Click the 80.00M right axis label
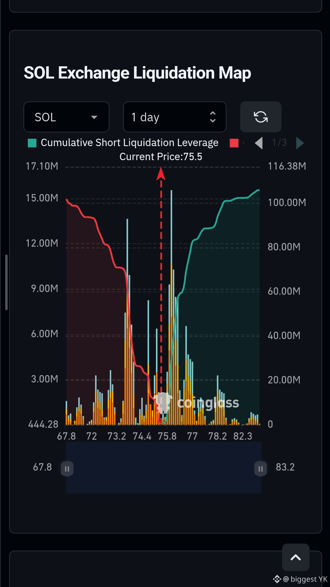The image size is (330, 587). (x=284, y=247)
